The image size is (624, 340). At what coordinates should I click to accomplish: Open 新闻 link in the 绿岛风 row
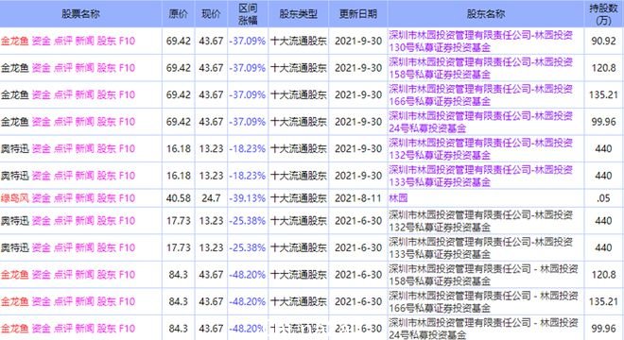pos(84,198)
